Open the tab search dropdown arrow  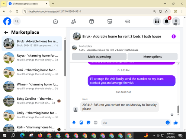point(4,4)
